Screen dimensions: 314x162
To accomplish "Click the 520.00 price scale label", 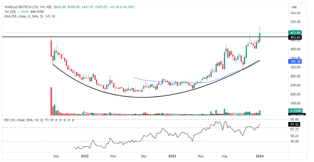I will click(x=295, y=22).
